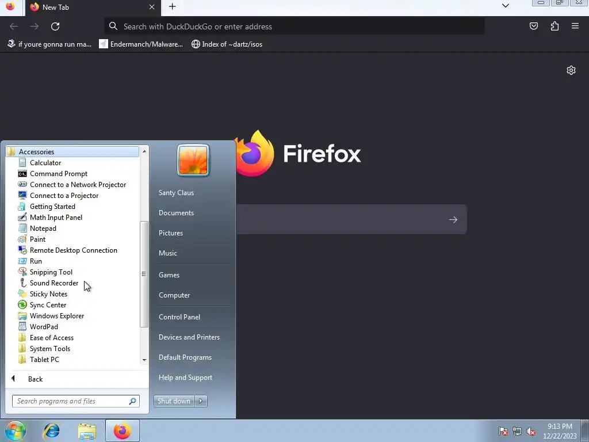
Task: Expand the Ease of Access folder
Action: [51, 337]
